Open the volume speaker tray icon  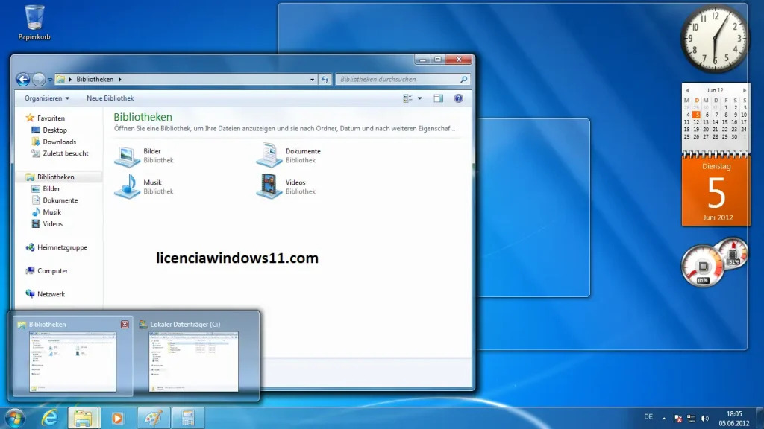pyautogui.click(x=704, y=419)
